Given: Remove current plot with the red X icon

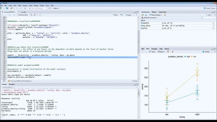Looking at the screenshot, I should tap(168, 52).
